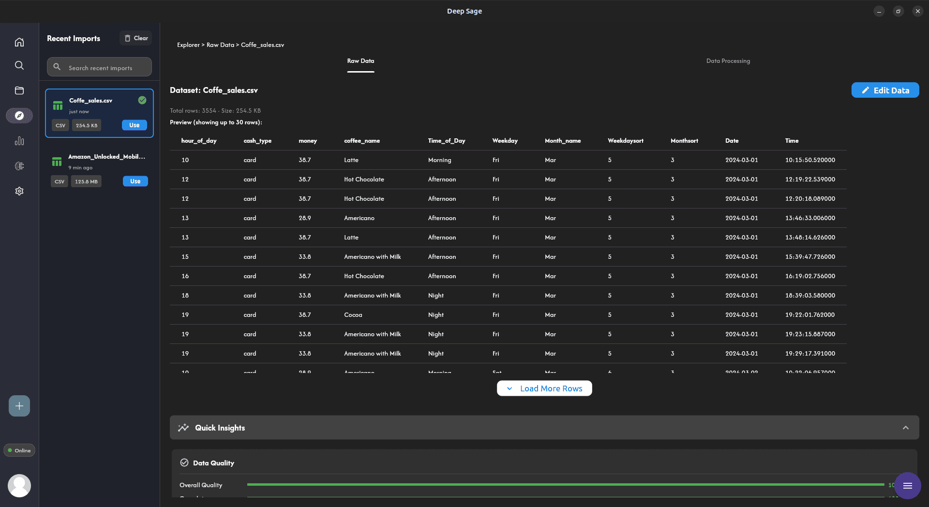This screenshot has width=929, height=507.
Task: Click green checkmark on Coffe_sales.csv card
Action: point(142,100)
